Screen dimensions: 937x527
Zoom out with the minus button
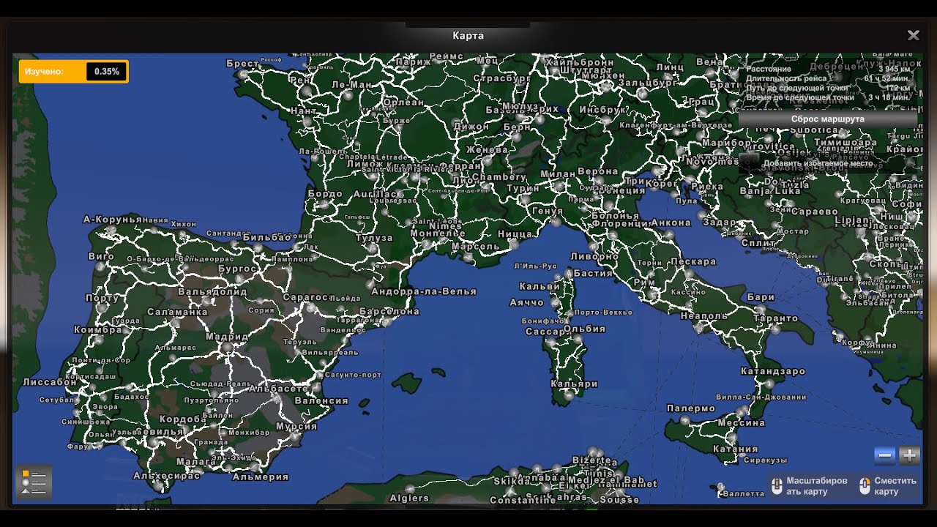pyautogui.click(x=885, y=455)
